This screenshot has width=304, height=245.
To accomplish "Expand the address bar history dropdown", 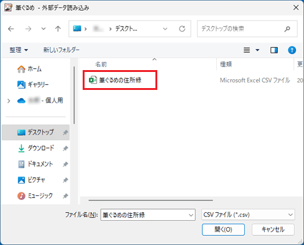I will tap(165, 29).
